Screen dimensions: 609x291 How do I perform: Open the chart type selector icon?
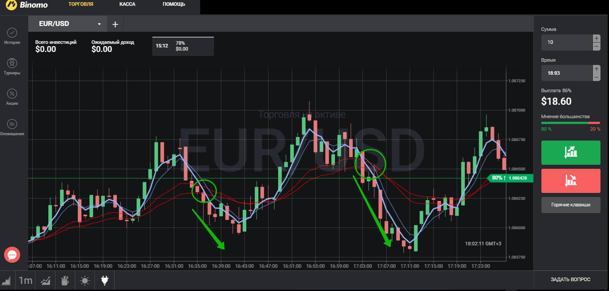coord(6,281)
